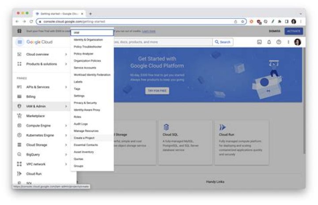Screen dimensions: 318x205
Task: Open the browser extensions puzzle icon
Action: [280, 22]
